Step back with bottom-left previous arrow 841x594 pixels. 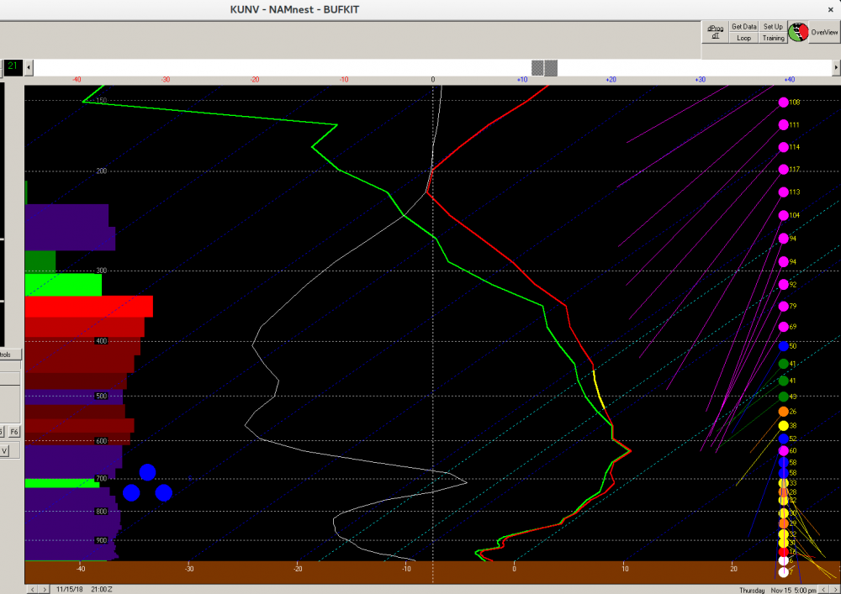click(x=32, y=589)
